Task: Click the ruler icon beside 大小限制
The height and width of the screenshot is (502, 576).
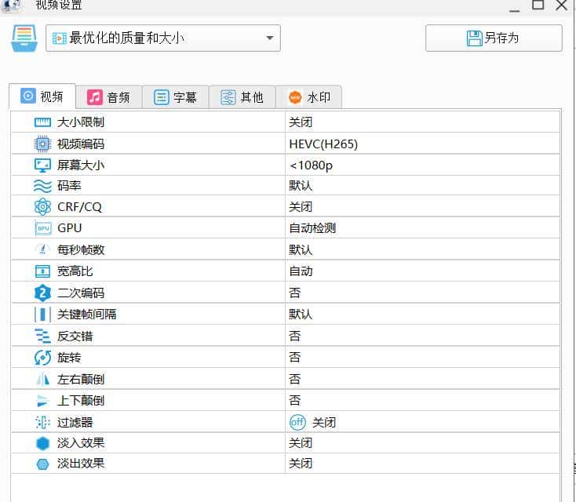Action: click(x=42, y=122)
